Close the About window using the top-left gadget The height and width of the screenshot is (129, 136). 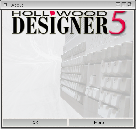click(5, 5)
